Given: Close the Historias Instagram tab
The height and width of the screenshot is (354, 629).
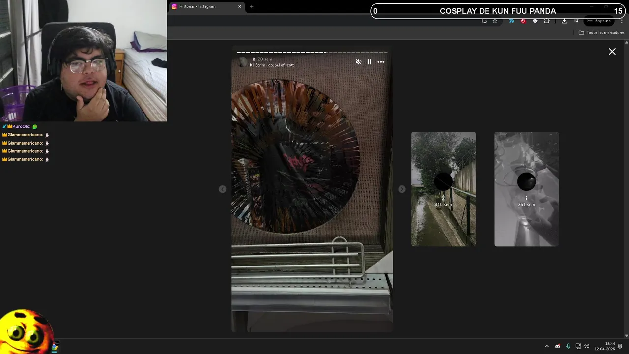Looking at the screenshot, I should click(240, 6).
